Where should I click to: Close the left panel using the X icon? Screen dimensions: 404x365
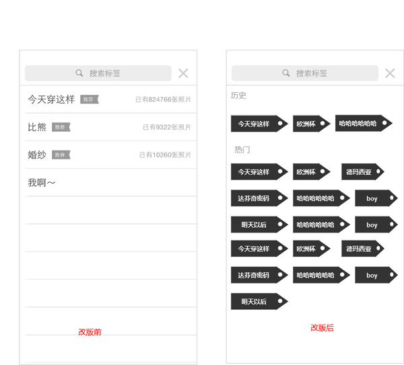pyautogui.click(x=183, y=73)
